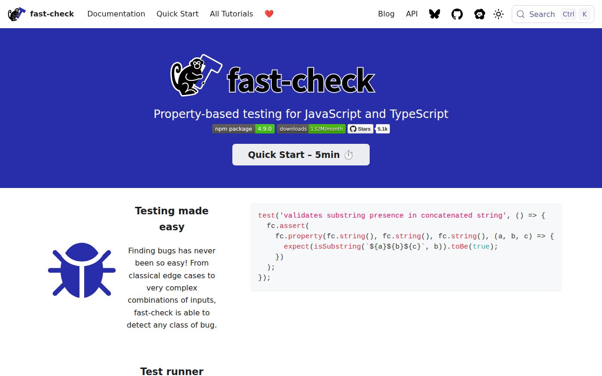Open the Blog nav link
Viewport: 602px width, 376px height.
tap(386, 14)
